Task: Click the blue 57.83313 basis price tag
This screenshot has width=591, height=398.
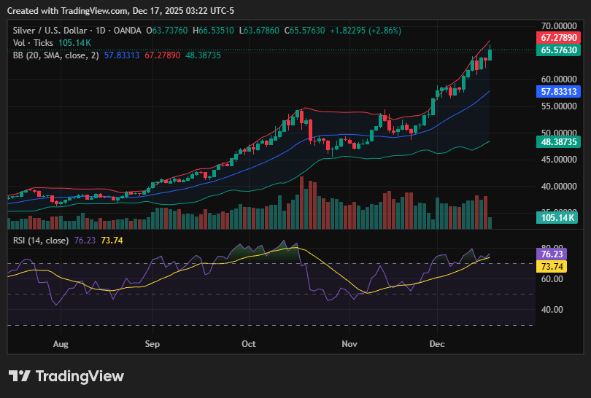Action: 558,92
